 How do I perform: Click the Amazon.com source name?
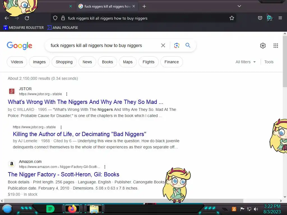tap(30, 162)
